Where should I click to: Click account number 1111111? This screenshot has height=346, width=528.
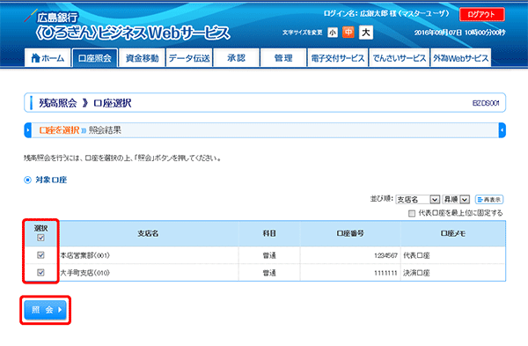tap(386, 273)
